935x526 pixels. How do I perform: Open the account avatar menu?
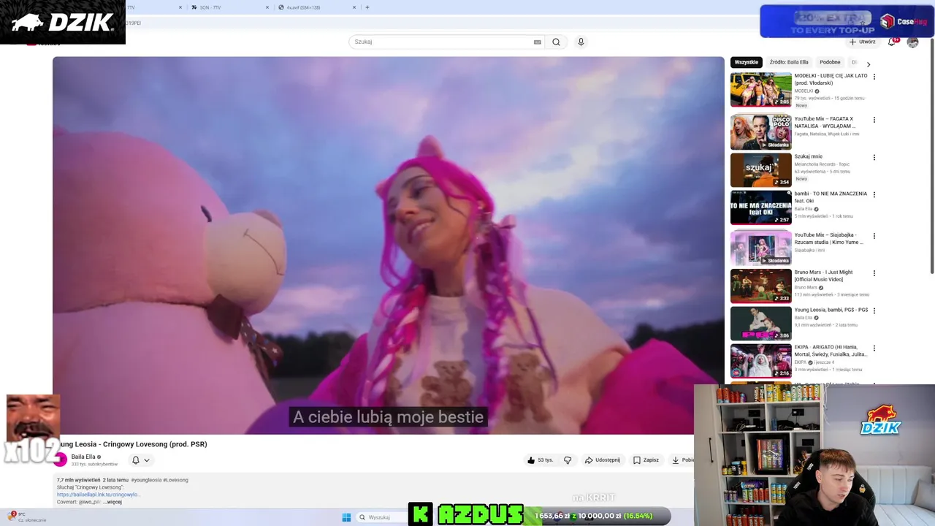tap(912, 42)
